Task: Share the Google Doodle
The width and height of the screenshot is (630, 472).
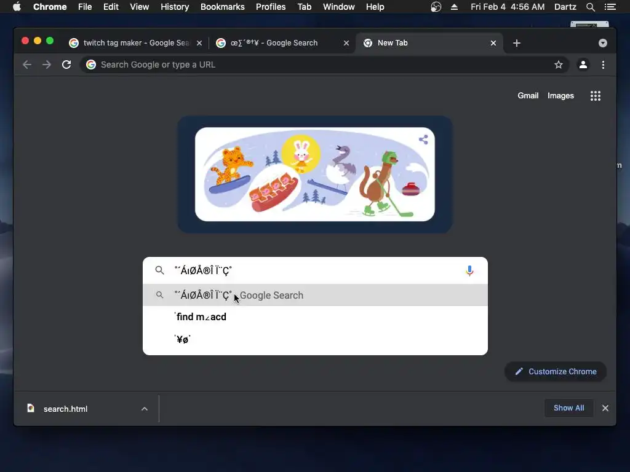Action: tap(423, 140)
